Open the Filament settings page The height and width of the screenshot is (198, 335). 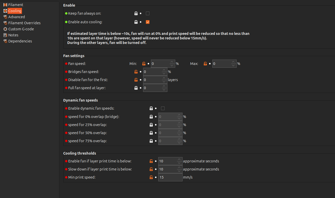click(15, 5)
